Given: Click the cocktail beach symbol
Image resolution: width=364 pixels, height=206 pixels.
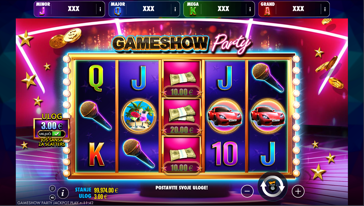Looking at the screenshot, I should [x=139, y=116].
